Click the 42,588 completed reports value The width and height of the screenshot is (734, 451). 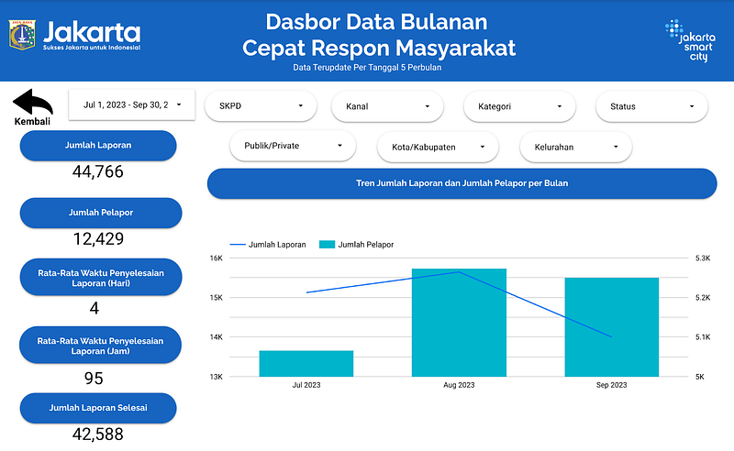[98, 434]
